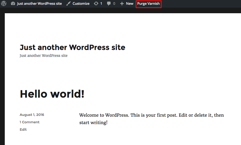Screen dimensions: 241x145
Task: Go to the large bold site title heading
Action: pos(72,47)
